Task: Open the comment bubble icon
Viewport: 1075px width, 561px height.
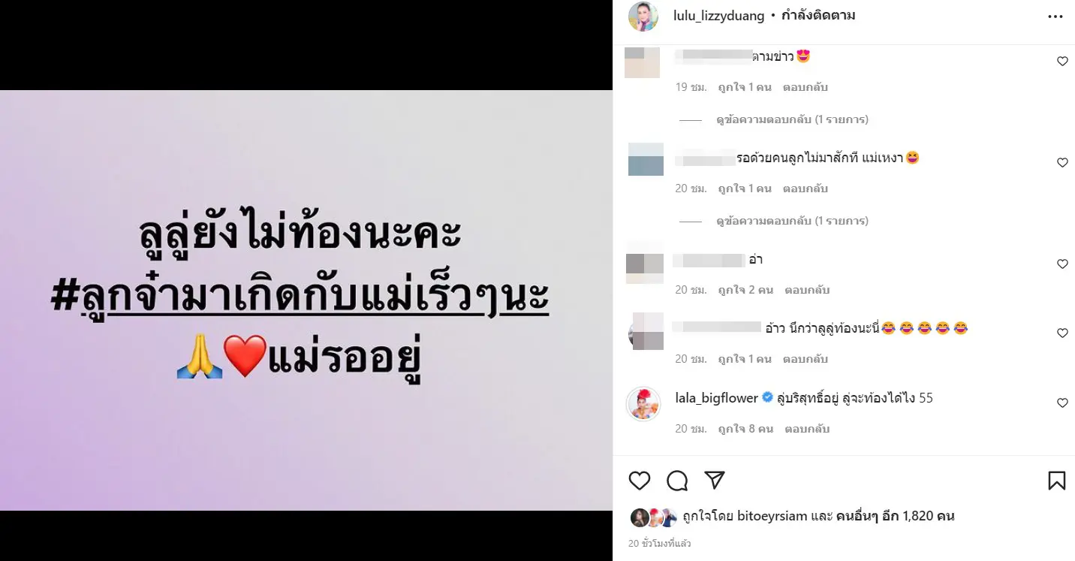Action: pyautogui.click(x=677, y=481)
